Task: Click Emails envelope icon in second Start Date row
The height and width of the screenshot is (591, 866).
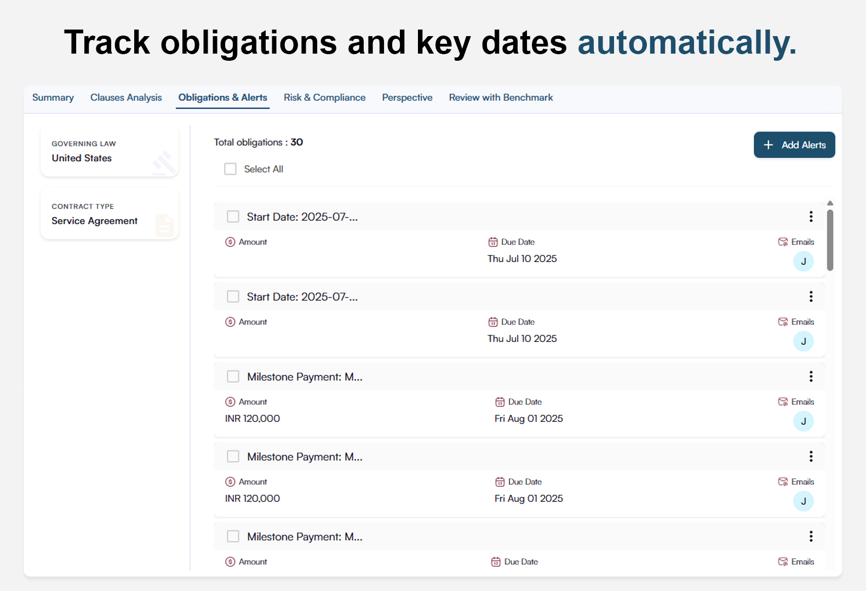Action: (783, 322)
